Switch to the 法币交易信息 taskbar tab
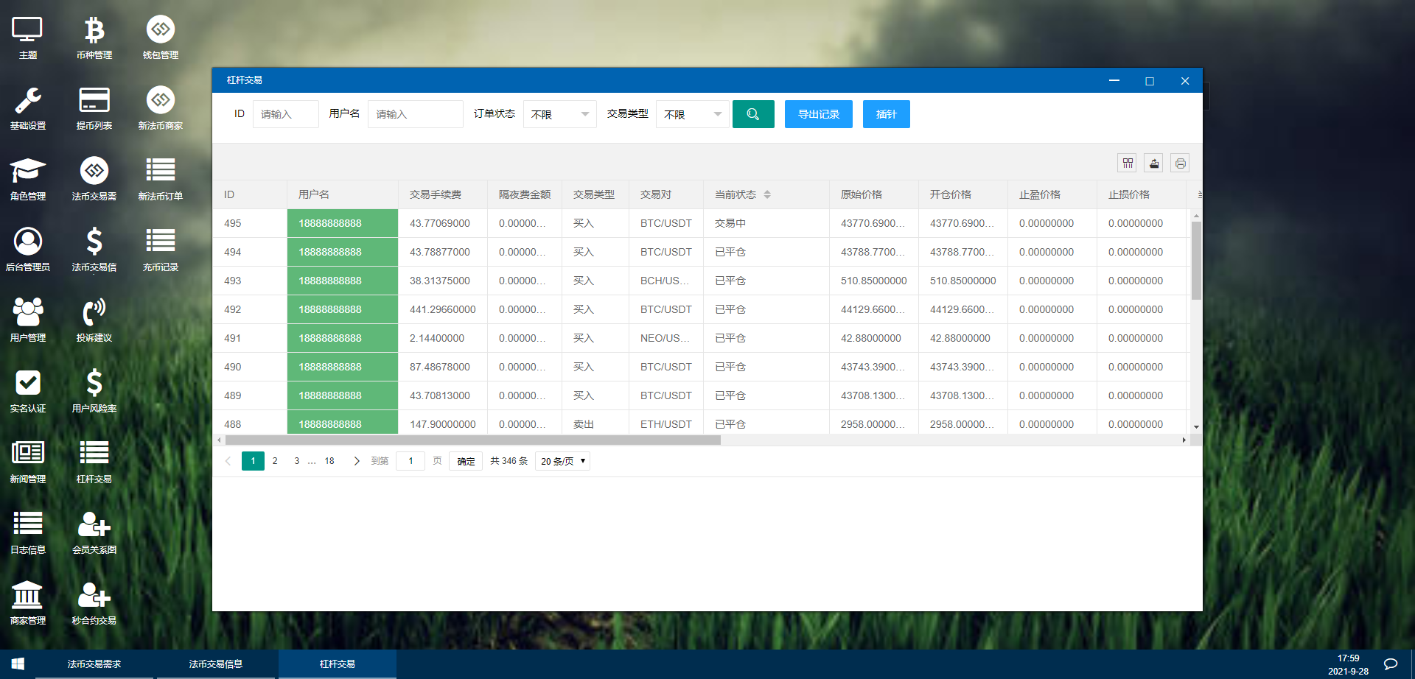This screenshot has width=1415, height=679. click(x=216, y=664)
